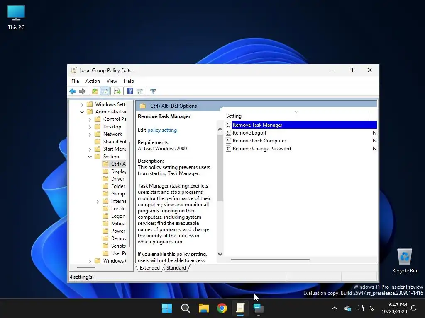Select the Remove Change Password setting
Screen dimensions: 425x318
tap(301, 149)
